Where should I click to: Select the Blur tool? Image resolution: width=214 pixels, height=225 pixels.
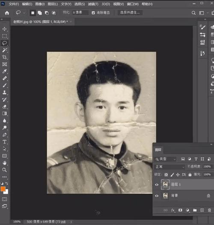coord(4,120)
